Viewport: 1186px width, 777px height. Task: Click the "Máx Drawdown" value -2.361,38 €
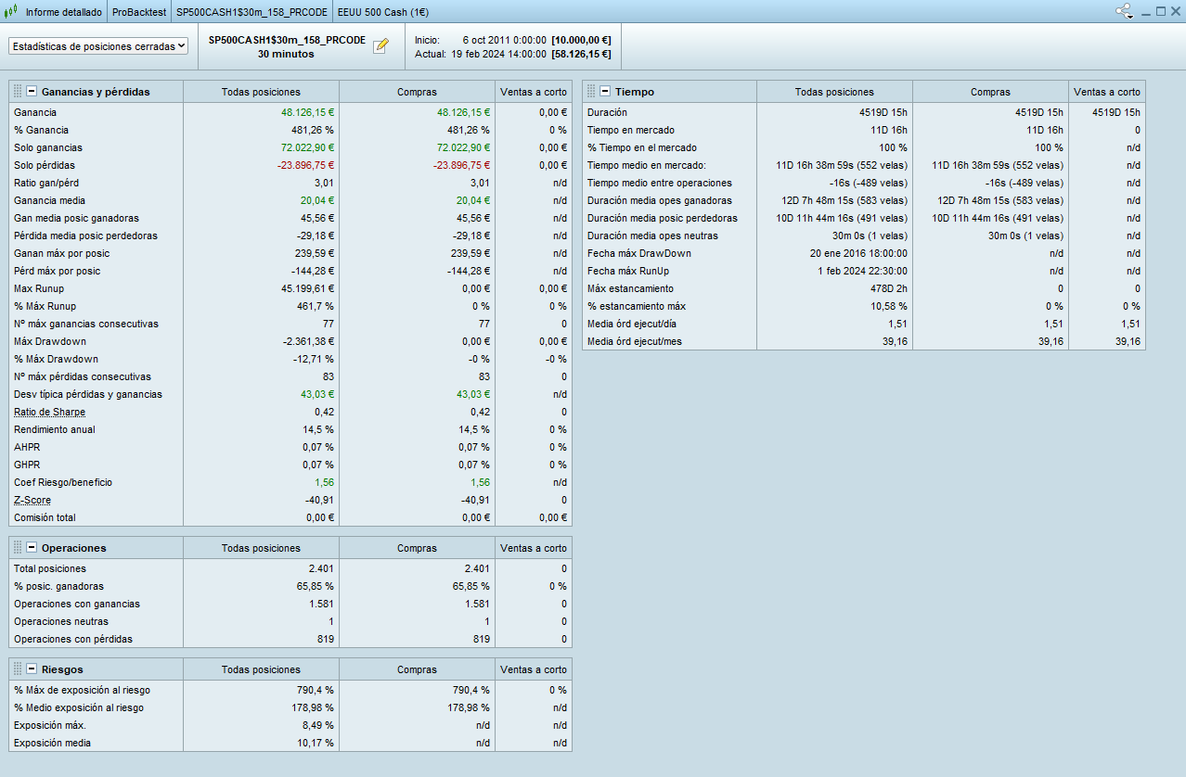click(x=307, y=341)
